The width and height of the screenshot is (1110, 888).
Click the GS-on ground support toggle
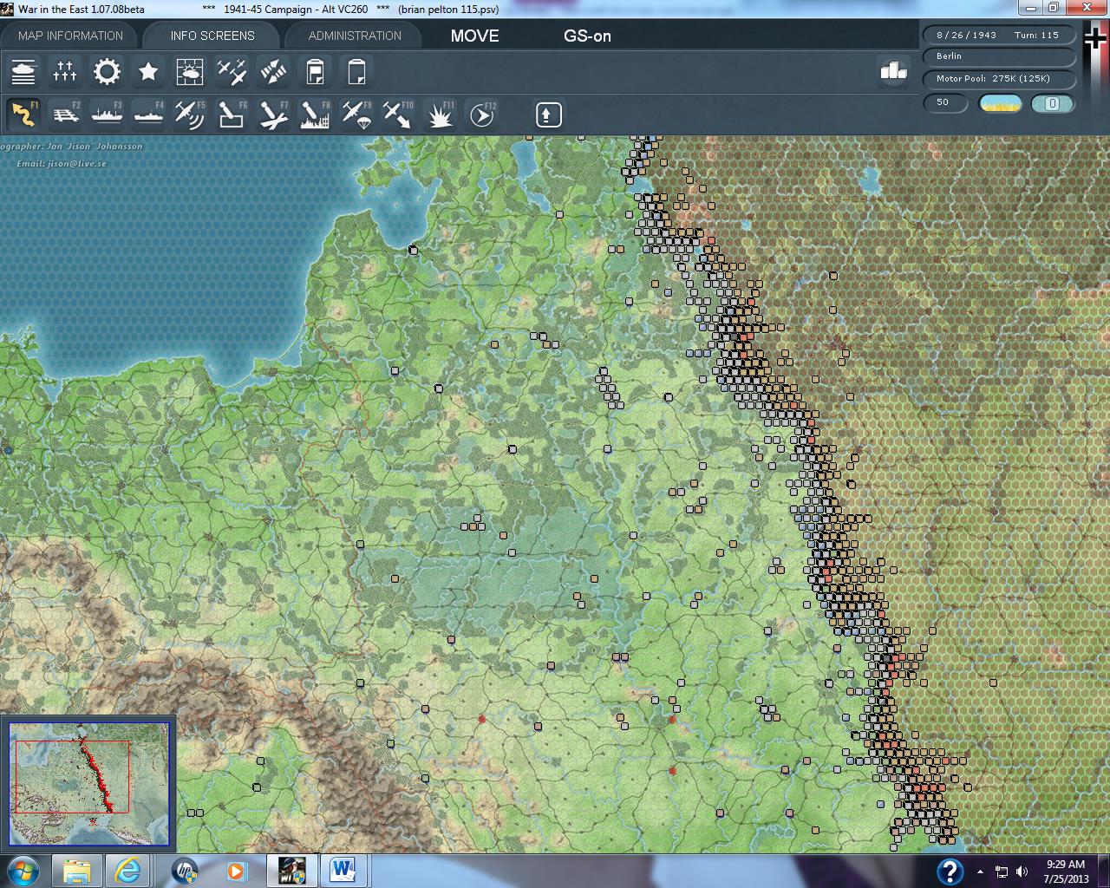click(x=587, y=36)
